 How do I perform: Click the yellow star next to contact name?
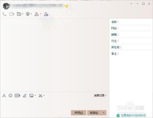tap(67, 6)
